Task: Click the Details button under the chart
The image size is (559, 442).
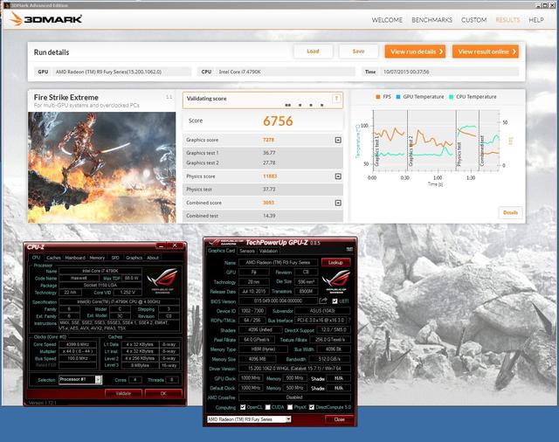Action: pos(510,212)
